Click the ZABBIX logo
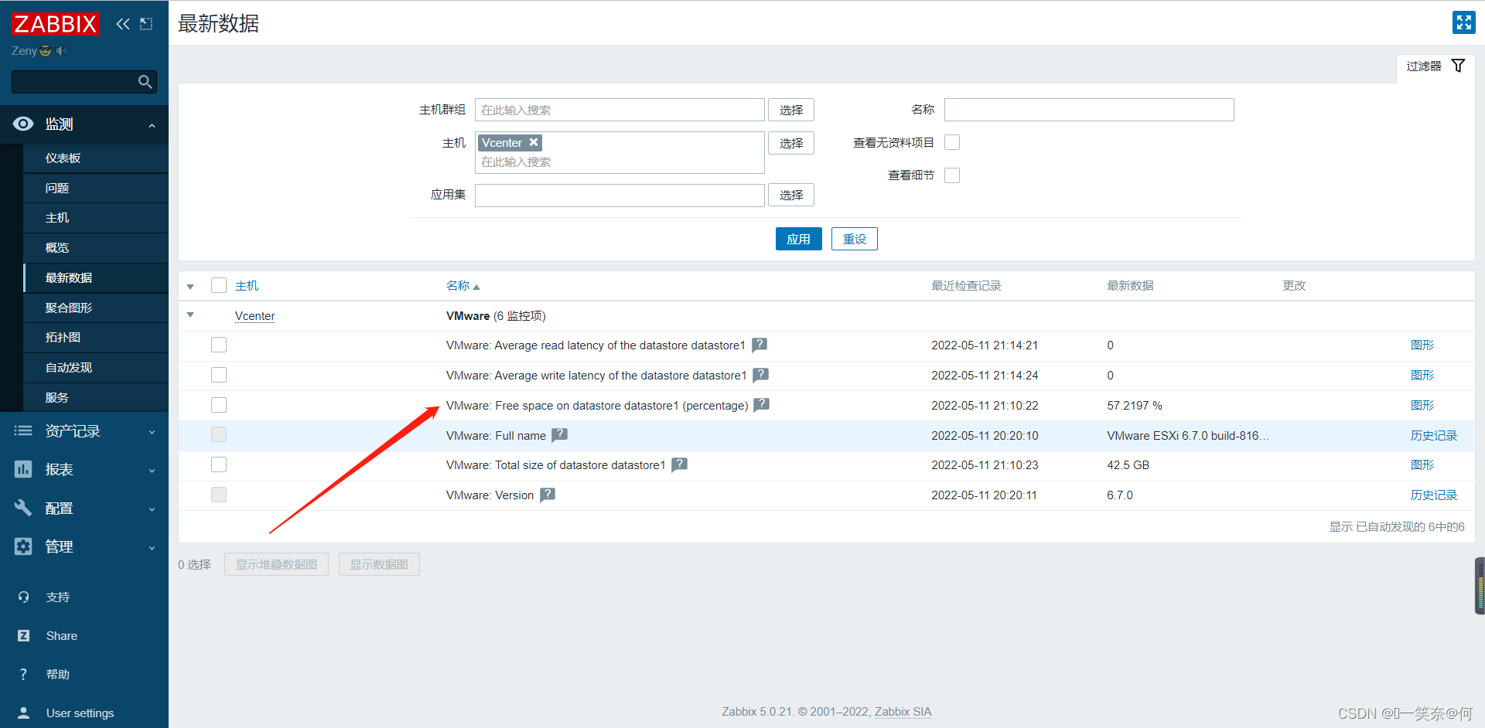 pyautogui.click(x=55, y=24)
